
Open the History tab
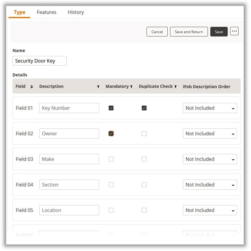[x=76, y=12]
